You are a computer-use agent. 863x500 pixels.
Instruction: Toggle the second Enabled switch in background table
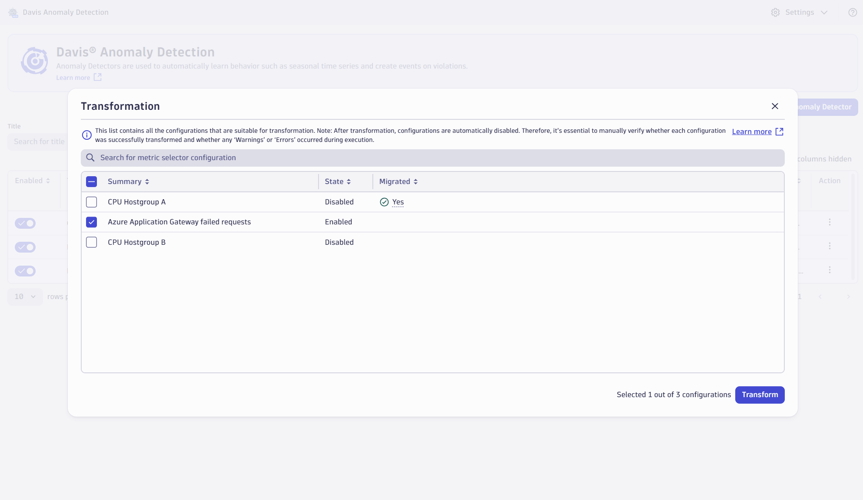[25, 247]
